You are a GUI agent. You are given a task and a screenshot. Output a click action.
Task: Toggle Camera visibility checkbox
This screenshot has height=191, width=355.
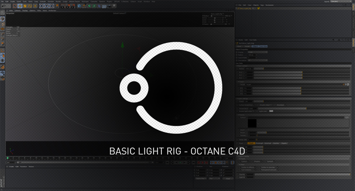coord(248,161)
